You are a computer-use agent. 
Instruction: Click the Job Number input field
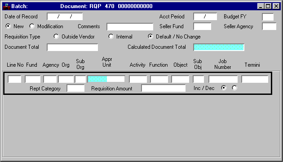[223, 79]
